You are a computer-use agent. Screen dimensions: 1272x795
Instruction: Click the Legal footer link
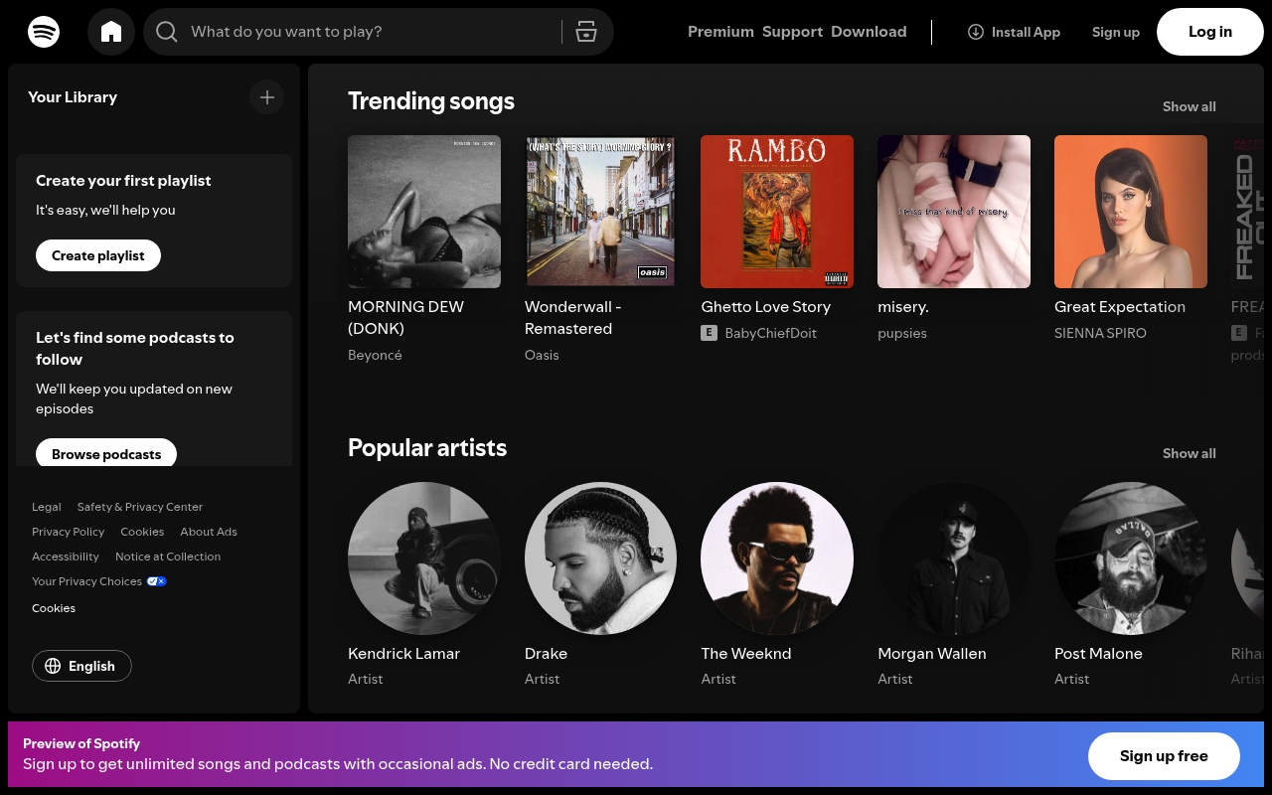point(47,507)
